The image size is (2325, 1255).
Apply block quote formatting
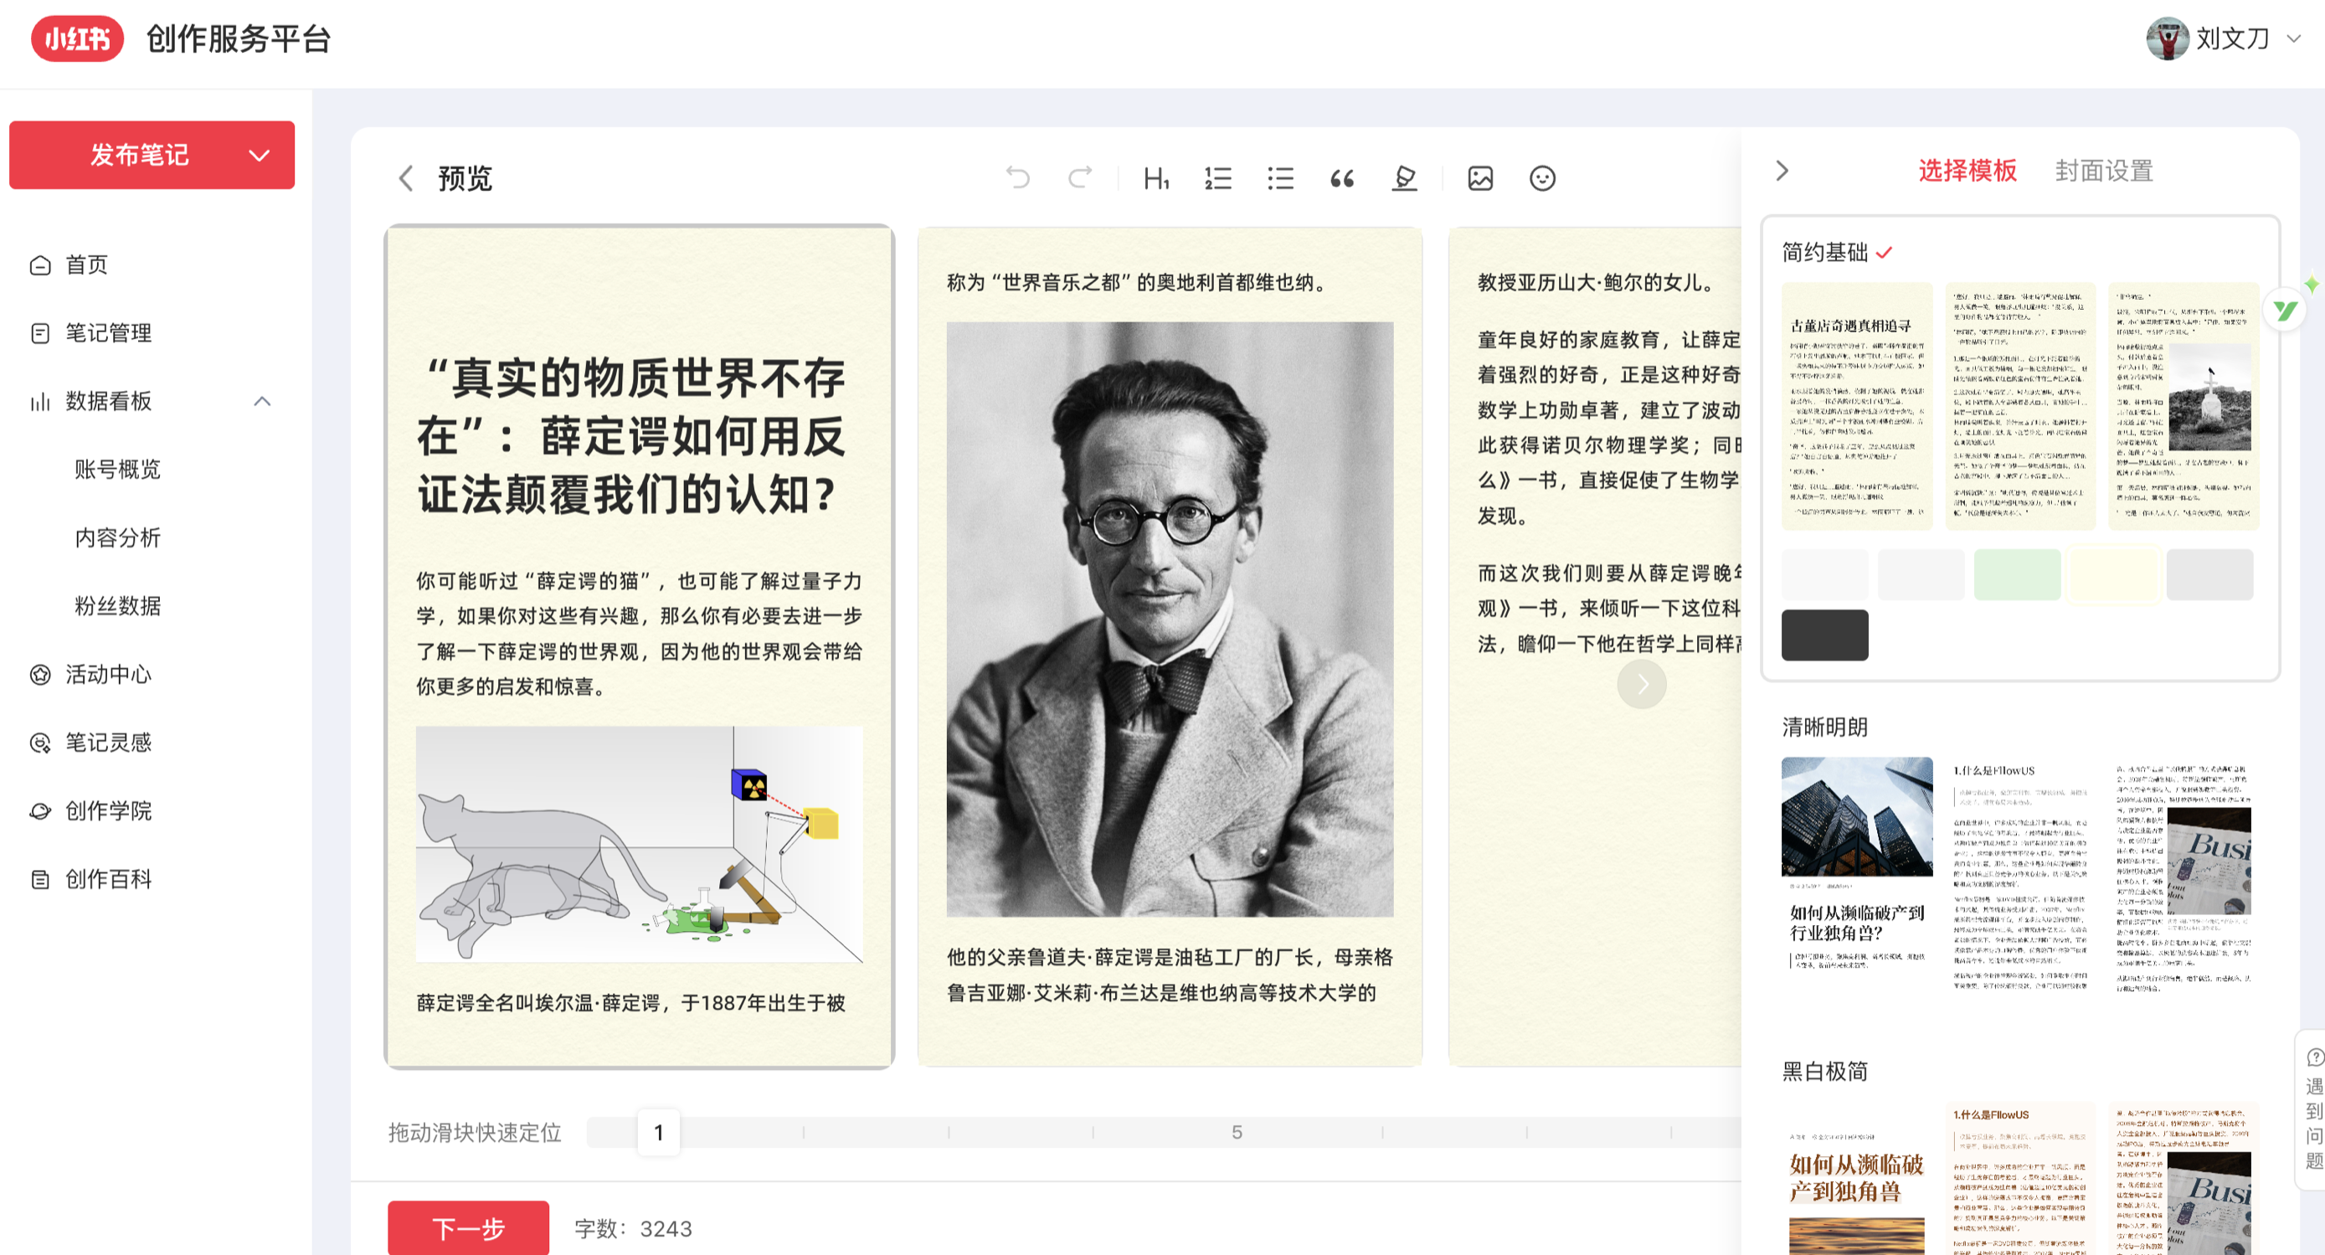(x=1342, y=178)
